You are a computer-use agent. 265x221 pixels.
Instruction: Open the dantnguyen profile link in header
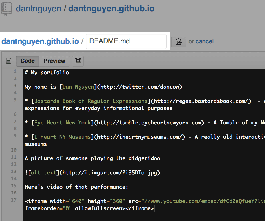click(39, 9)
